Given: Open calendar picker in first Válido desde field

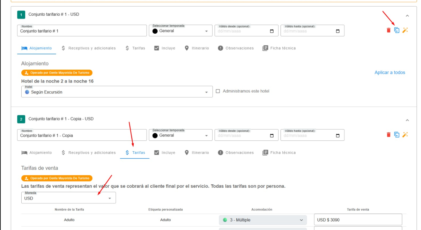Looking at the screenshot, I should (x=272, y=31).
